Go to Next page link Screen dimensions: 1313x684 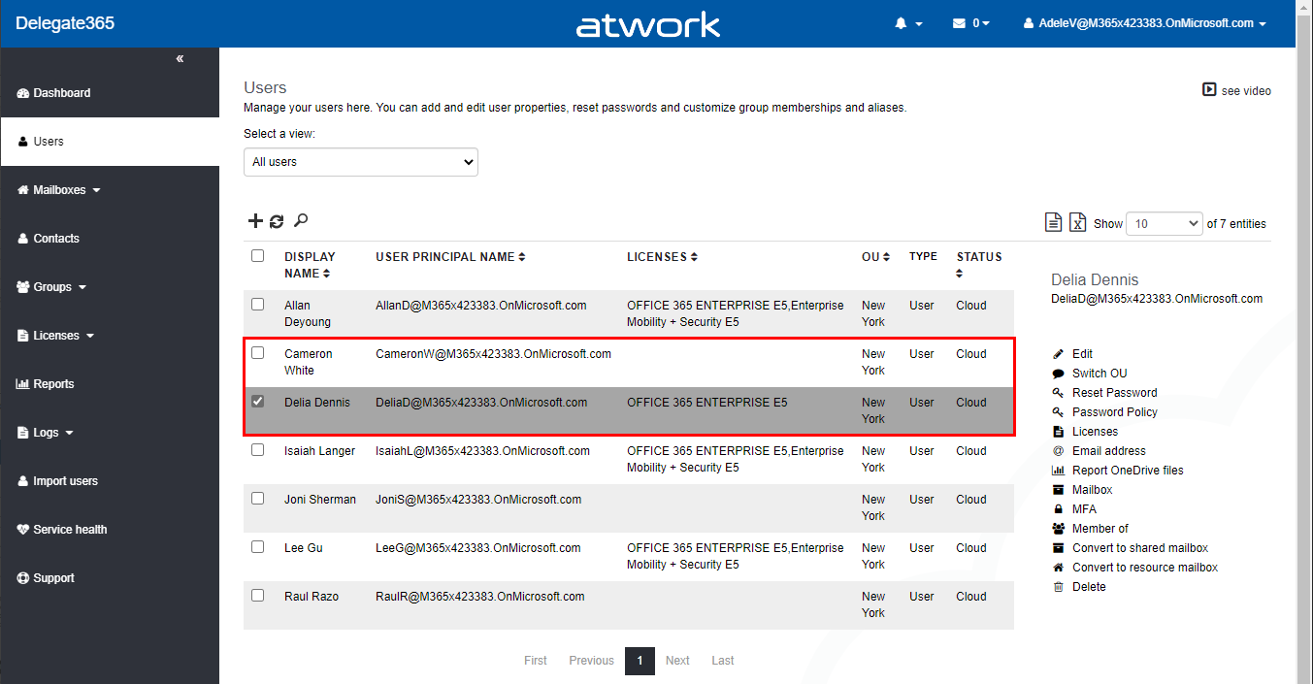pos(677,661)
